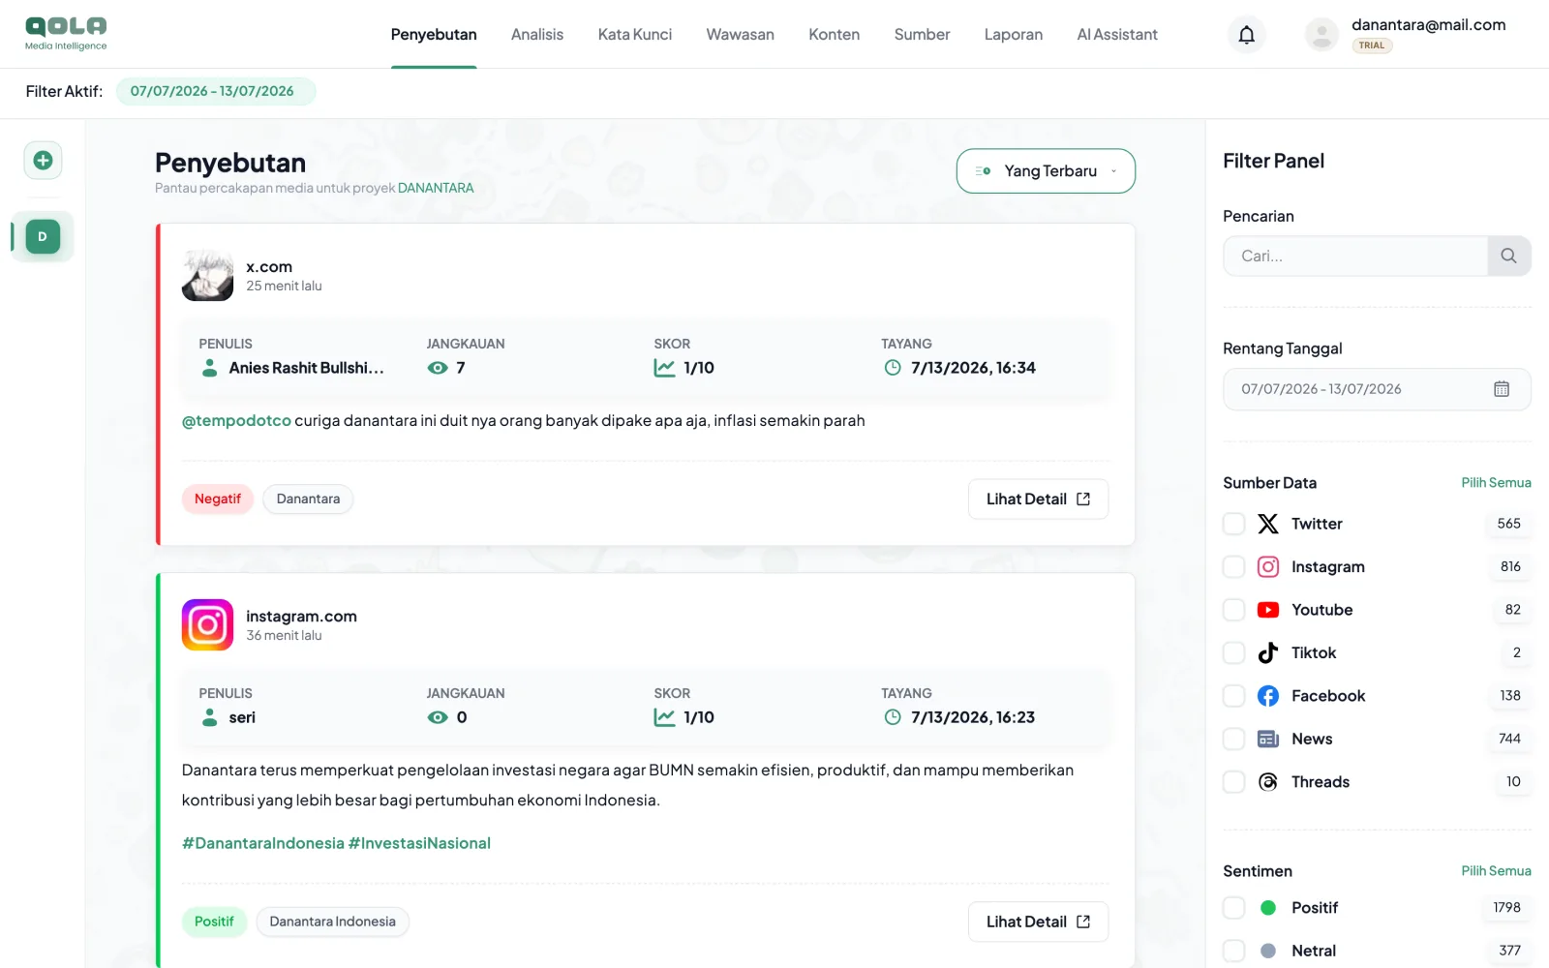Open the Penyebutan tab
1549x968 pixels.
(434, 35)
